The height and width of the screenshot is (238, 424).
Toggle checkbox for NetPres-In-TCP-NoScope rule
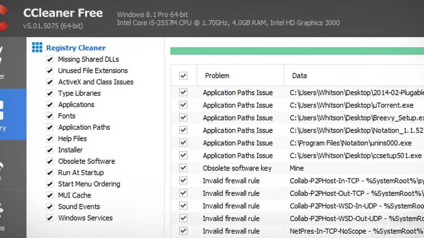point(183,231)
